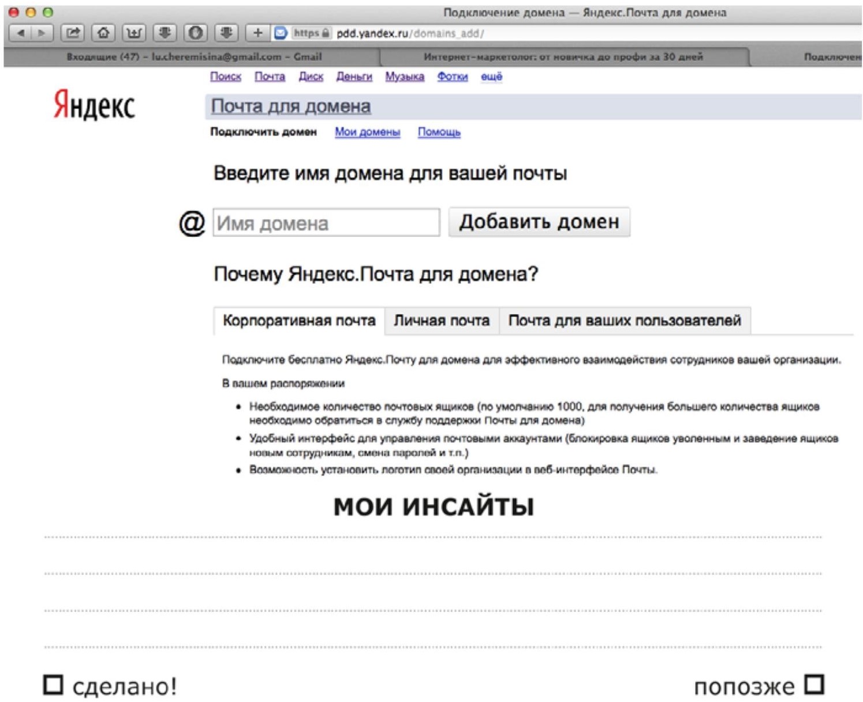The width and height of the screenshot is (863, 702).
Task: Open the 'Мои домены' link
Action: click(x=367, y=132)
